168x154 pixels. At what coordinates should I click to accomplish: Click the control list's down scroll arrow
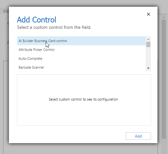[148, 68]
